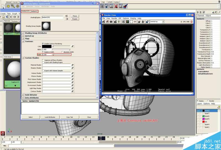Open the mental ray renderer dropdown
The image size is (221, 150).
[157, 22]
